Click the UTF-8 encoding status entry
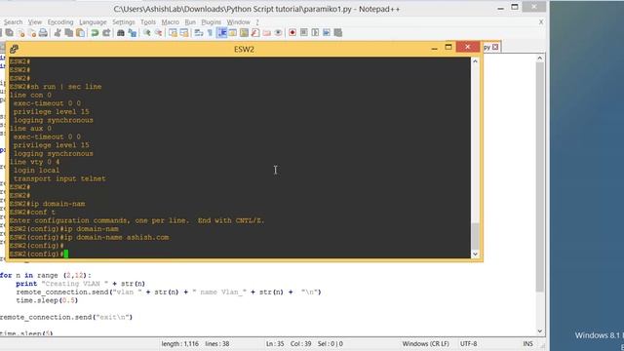The height and width of the screenshot is (351, 624). 468,344
